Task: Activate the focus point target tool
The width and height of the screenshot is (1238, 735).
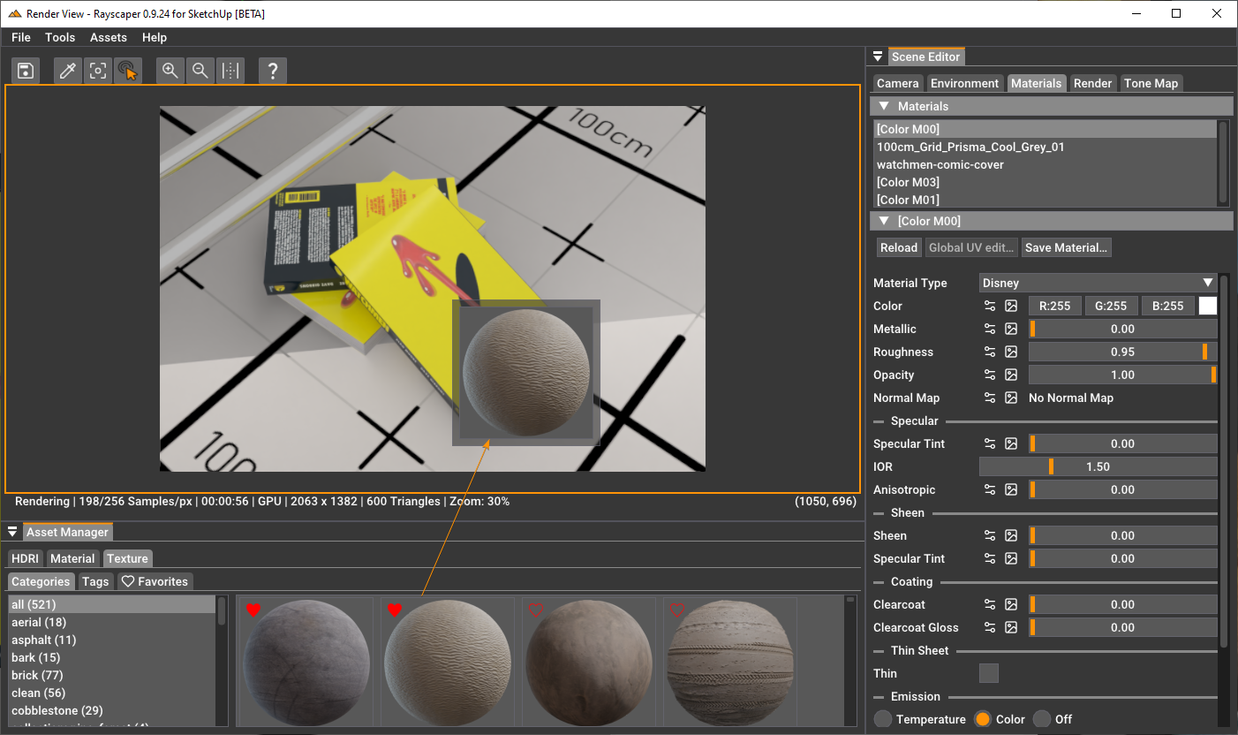Action: (98, 72)
